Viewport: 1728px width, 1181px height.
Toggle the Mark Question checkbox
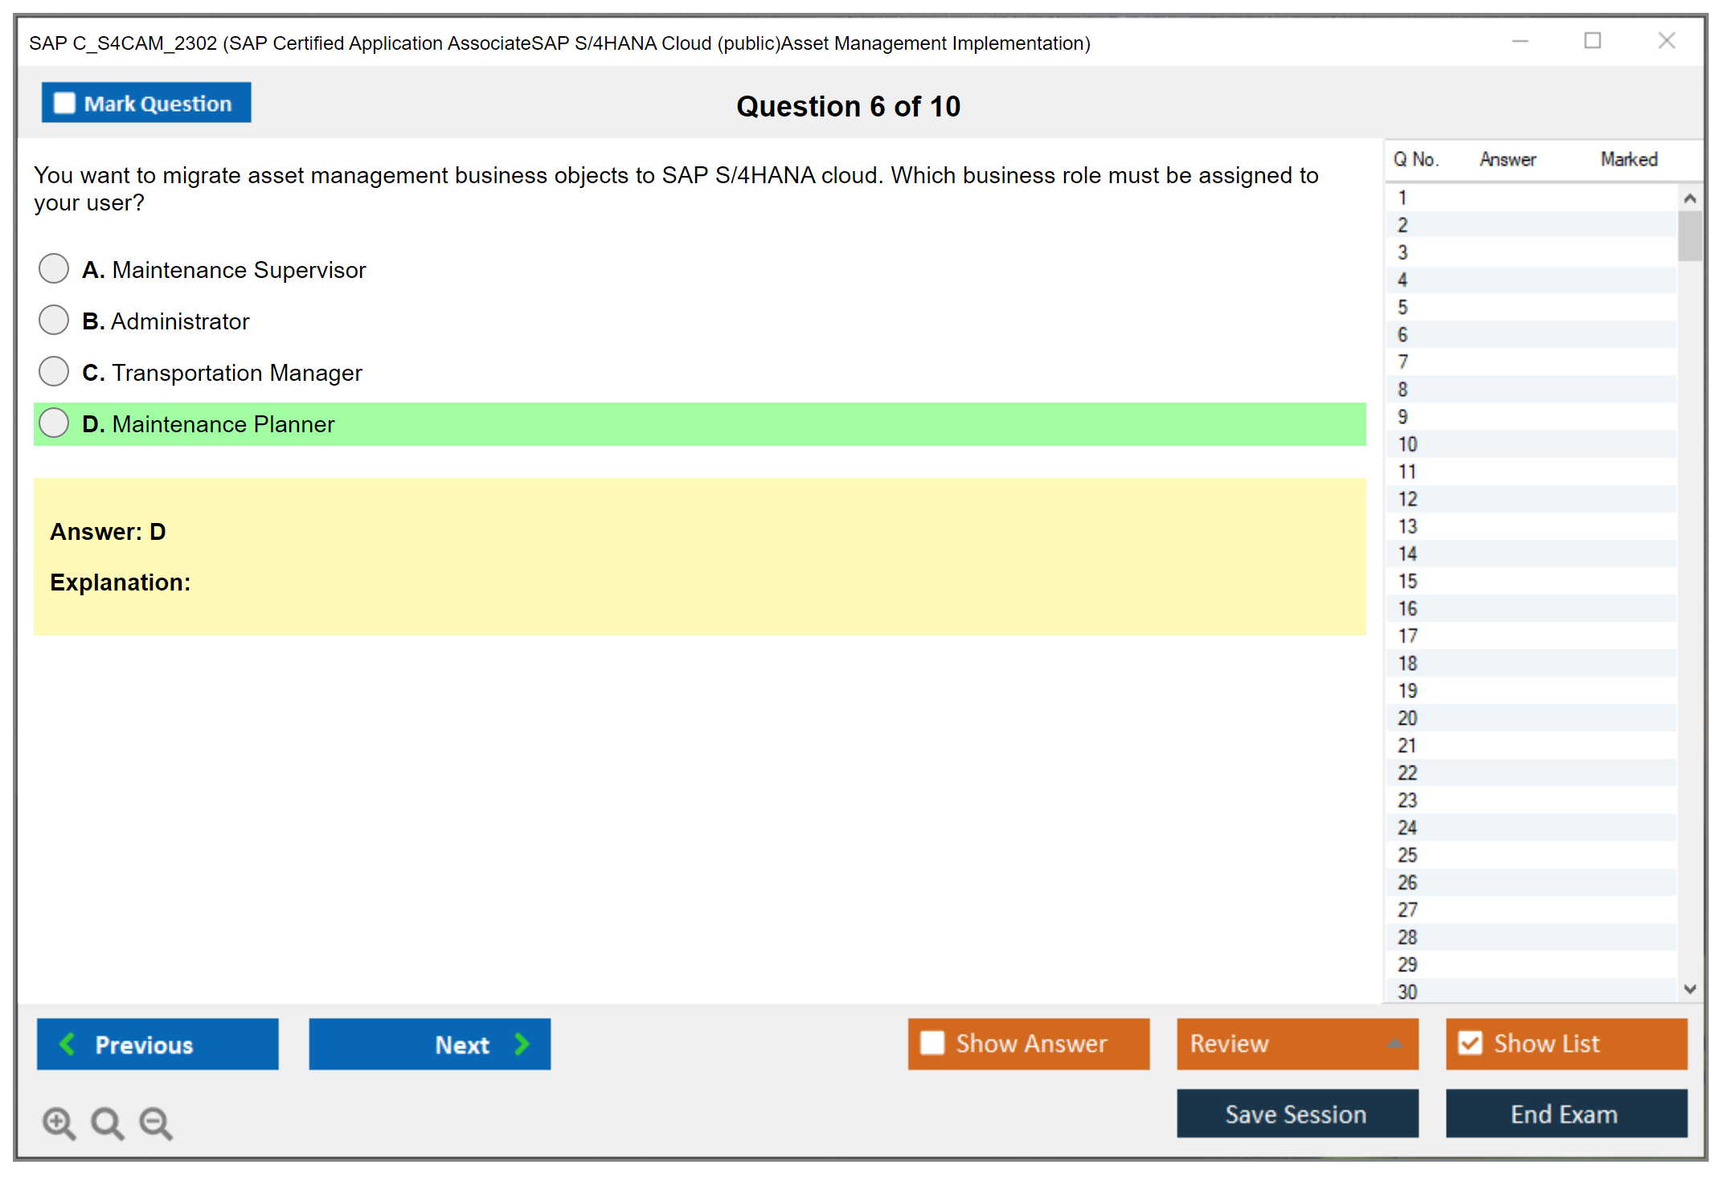(64, 103)
